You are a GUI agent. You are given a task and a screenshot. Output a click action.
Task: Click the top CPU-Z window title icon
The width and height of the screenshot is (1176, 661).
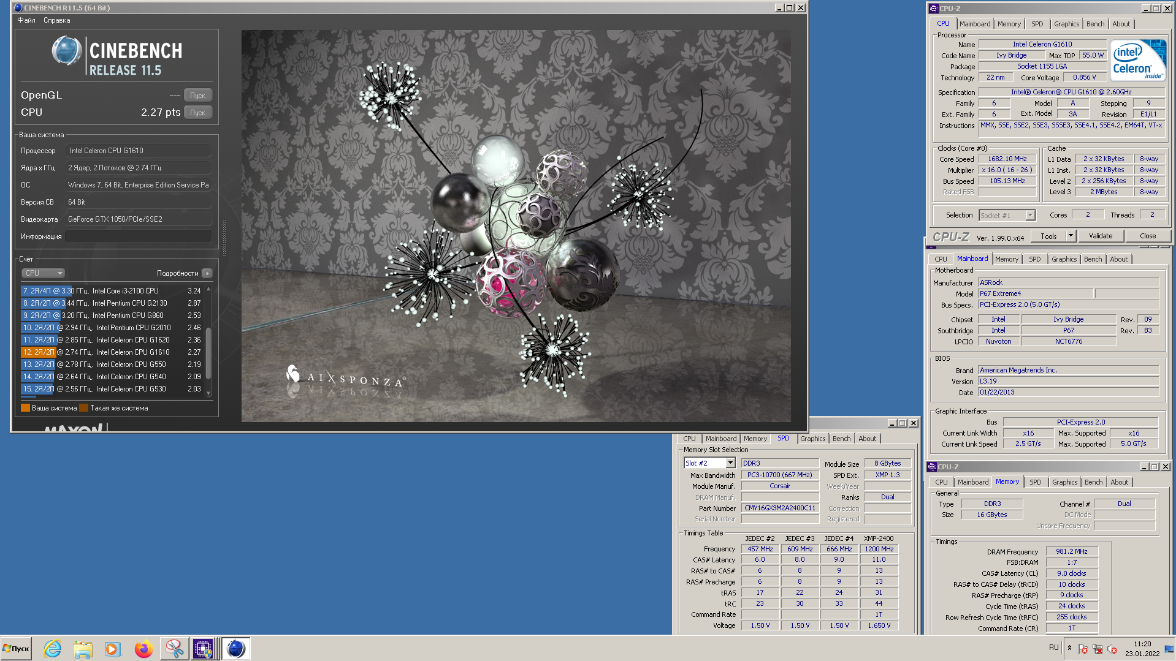(933, 9)
